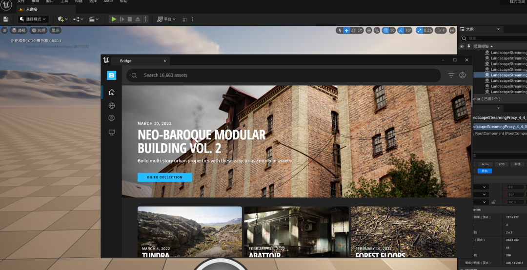Image resolution: width=527 pixels, height=270 pixels.
Task: Toggle surface snapping icon in viewport
Action: [377, 30]
